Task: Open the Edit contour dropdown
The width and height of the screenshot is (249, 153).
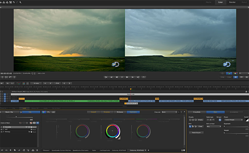Action: pos(214,126)
